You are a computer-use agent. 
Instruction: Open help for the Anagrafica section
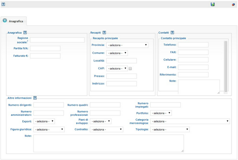[x=25, y=33]
